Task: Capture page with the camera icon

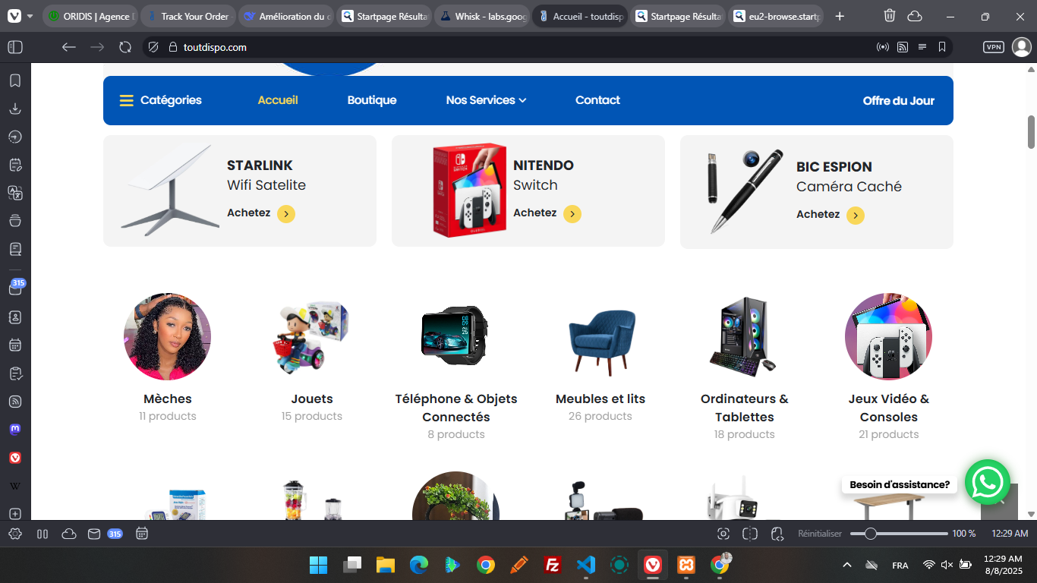Action: [x=723, y=534]
